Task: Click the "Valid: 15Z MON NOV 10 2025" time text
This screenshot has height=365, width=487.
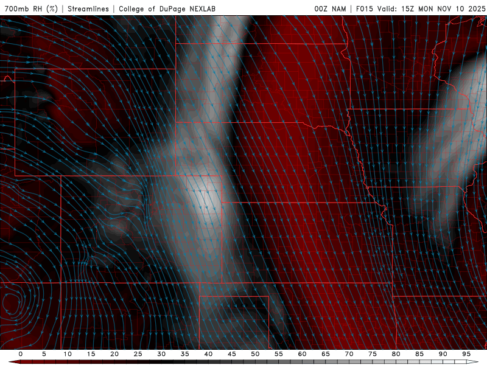Action: point(431,9)
